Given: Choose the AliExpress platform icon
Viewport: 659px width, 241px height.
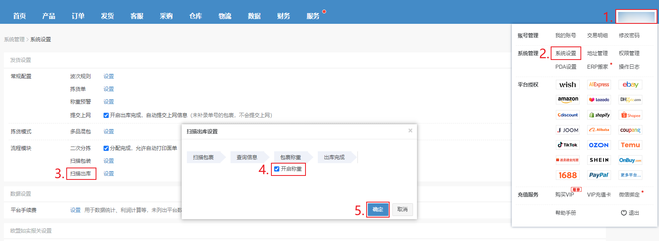Looking at the screenshot, I should coord(599,85).
